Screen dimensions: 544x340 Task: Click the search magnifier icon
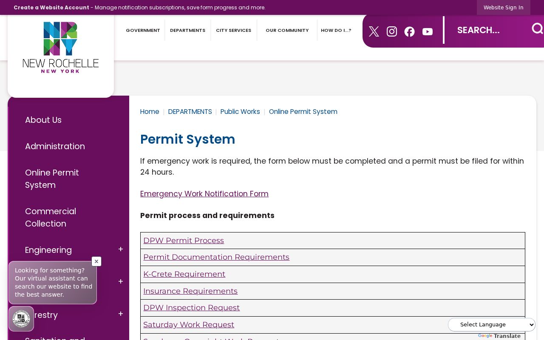pos(537,28)
